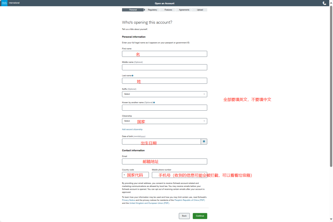Go to the Regulatory step

tap(152, 10)
